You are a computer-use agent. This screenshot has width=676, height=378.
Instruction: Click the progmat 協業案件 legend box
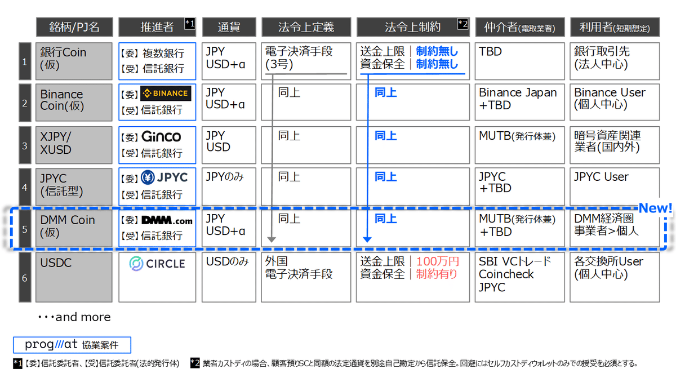[x=72, y=344]
